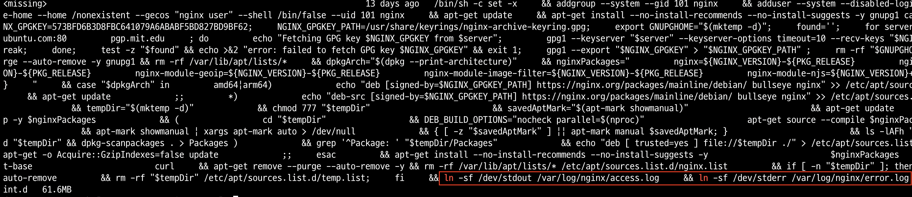Screen dimensions: 912x197
Task: Click the nginx-module-njs package entry
Action: (x=829, y=73)
